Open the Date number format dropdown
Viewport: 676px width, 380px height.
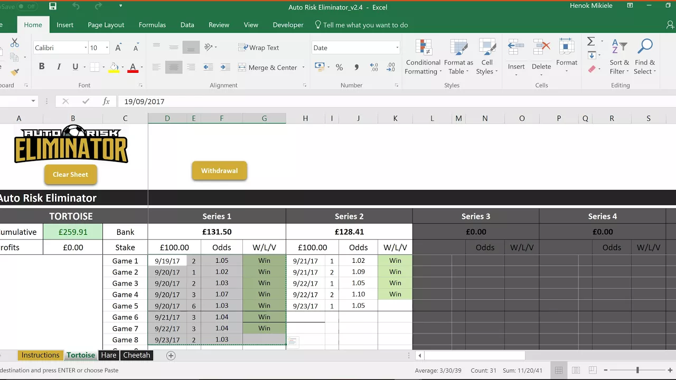[x=397, y=47]
